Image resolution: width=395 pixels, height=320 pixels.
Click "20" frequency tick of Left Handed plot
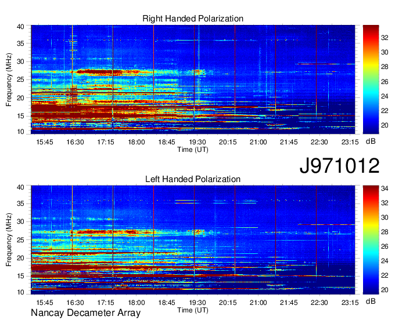pyautogui.click(x=20, y=258)
